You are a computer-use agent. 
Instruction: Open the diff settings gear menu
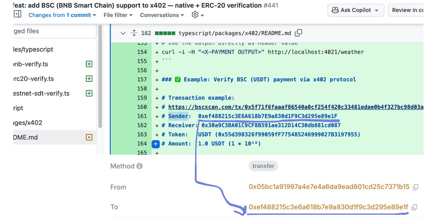pos(197,15)
